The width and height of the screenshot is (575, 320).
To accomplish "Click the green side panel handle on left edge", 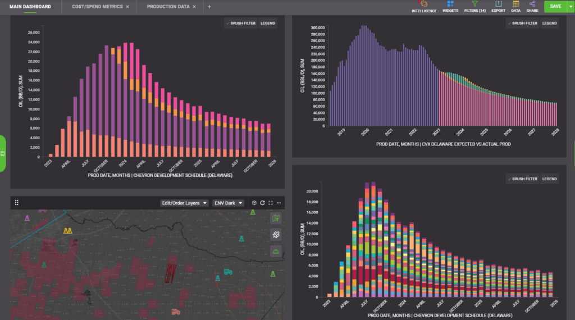I will coord(2,153).
